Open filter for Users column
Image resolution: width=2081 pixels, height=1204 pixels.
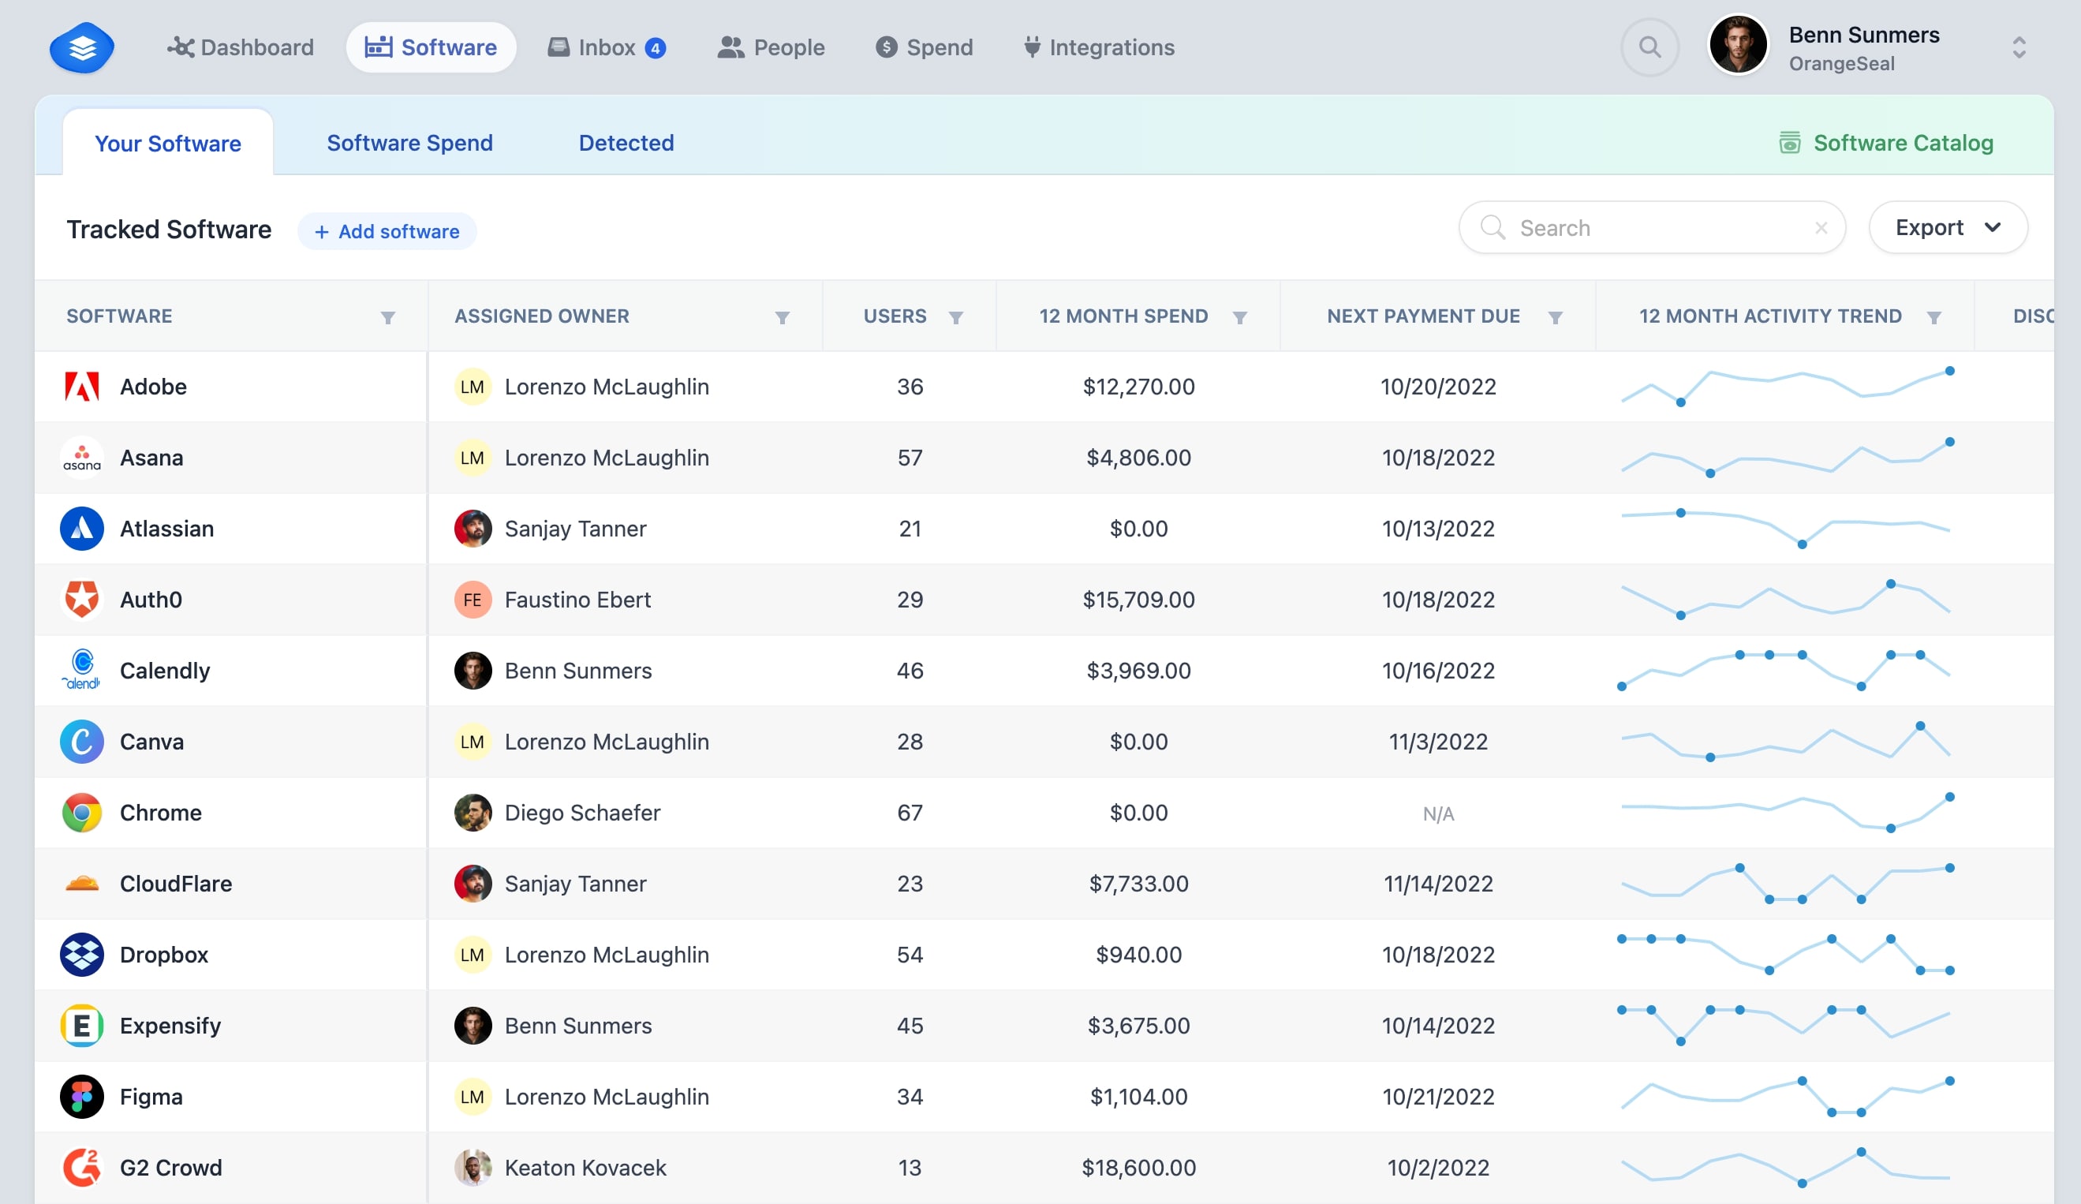pyautogui.click(x=955, y=317)
